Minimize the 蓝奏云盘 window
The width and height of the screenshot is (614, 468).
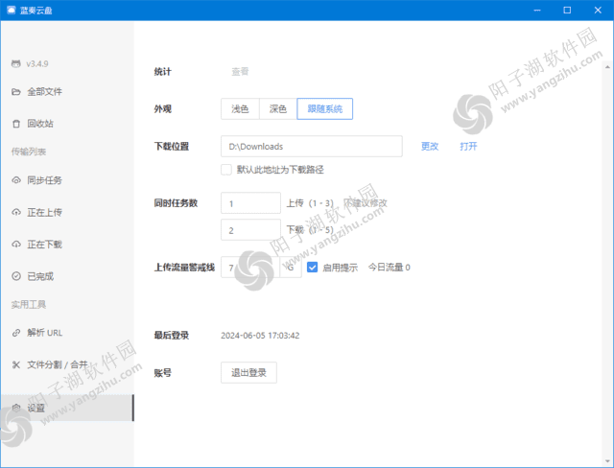[537, 11]
